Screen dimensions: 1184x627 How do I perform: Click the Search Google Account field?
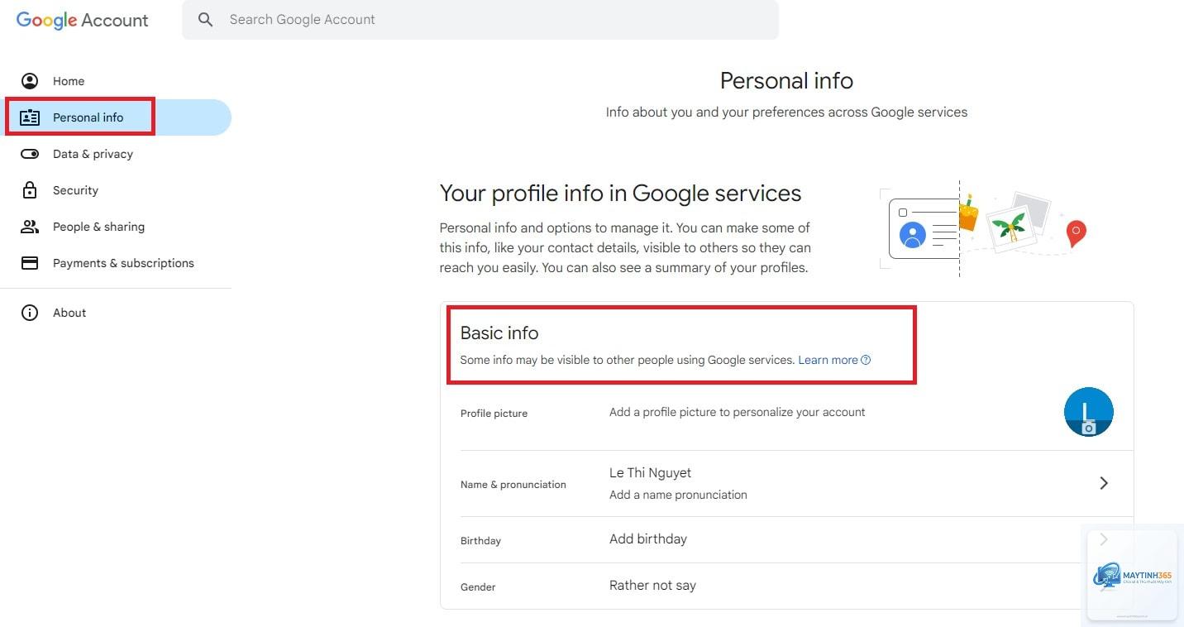(480, 20)
